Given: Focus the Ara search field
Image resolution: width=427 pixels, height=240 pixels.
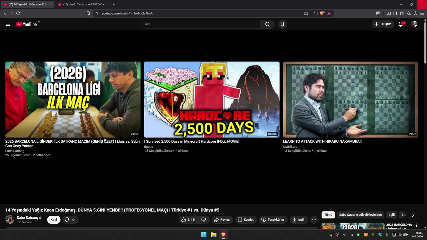Looking at the screenshot, I should point(201,24).
